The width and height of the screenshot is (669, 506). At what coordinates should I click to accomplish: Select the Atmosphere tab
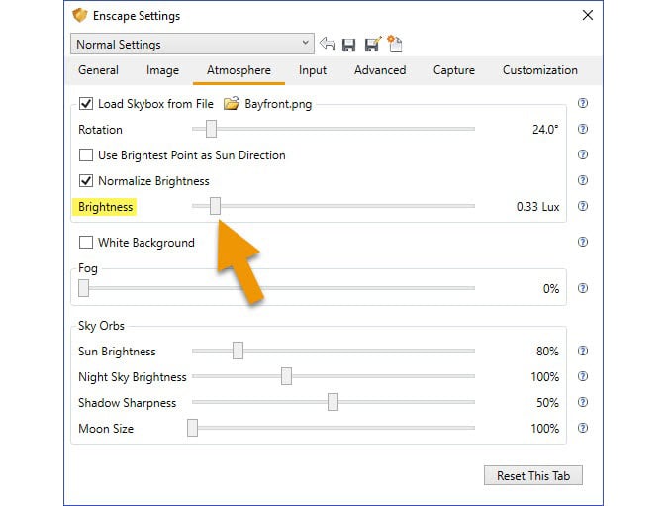point(239,70)
